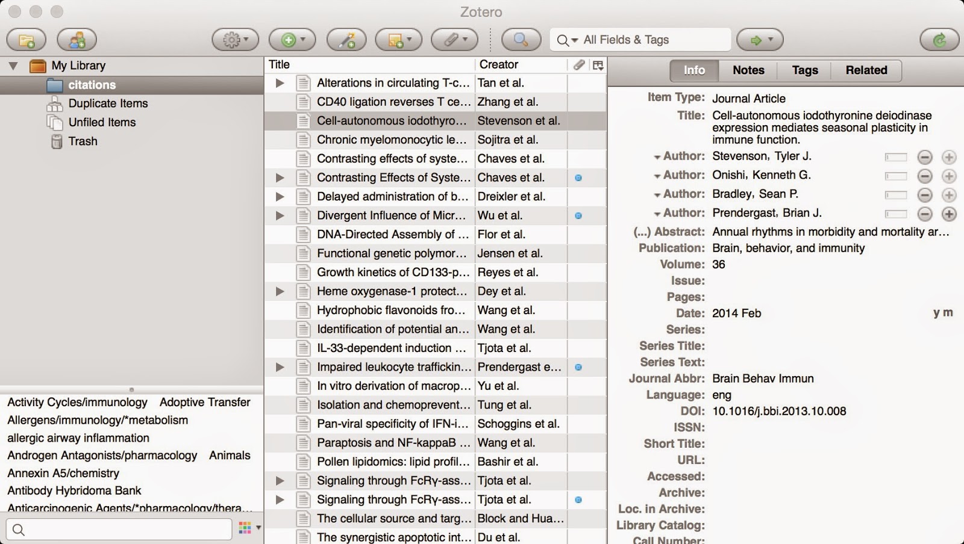Image resolution: width=964 pixels, height=544 pixels.
Task: Select the item by Block and Hua…
Action: click(x=435, y=518)
